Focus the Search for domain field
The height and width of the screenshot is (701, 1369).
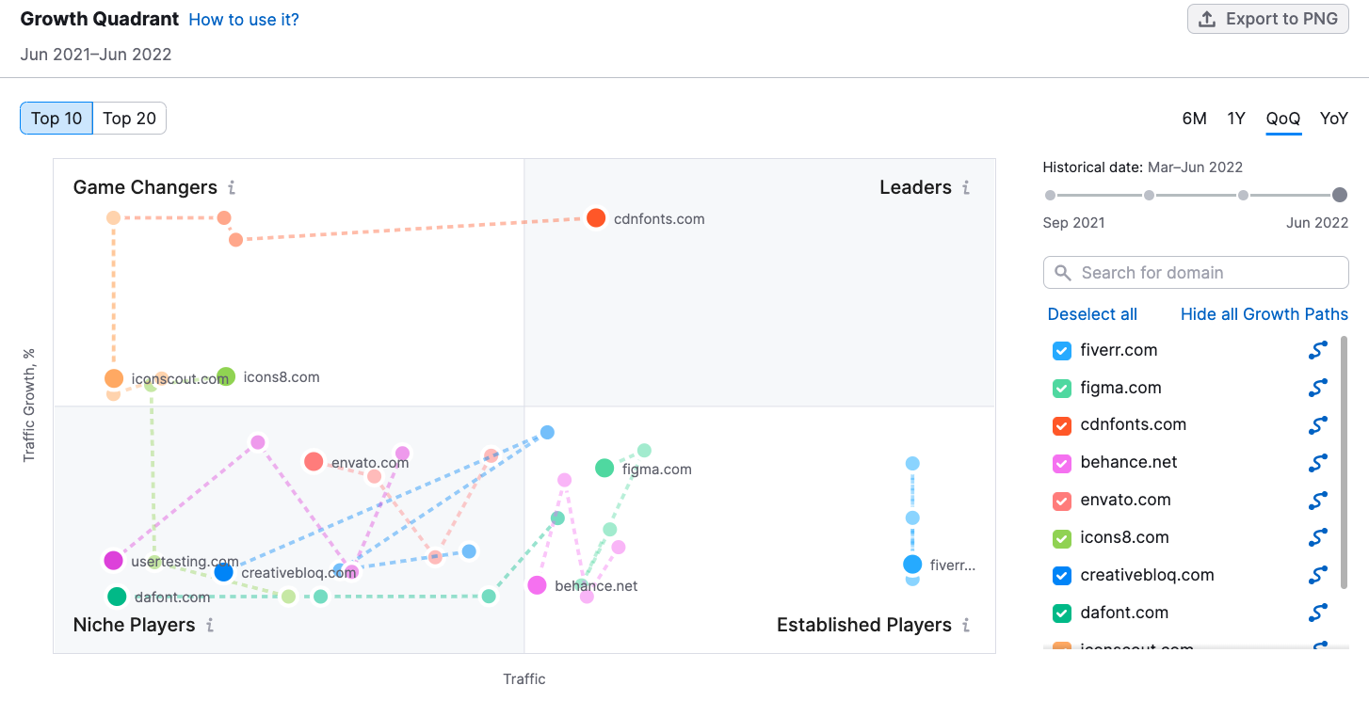1196,273
